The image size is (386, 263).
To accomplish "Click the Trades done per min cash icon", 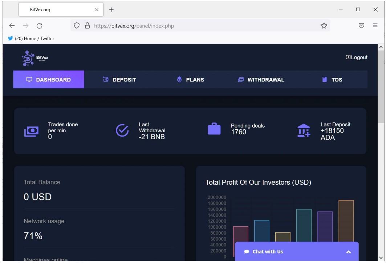I will tap(31, 131).
